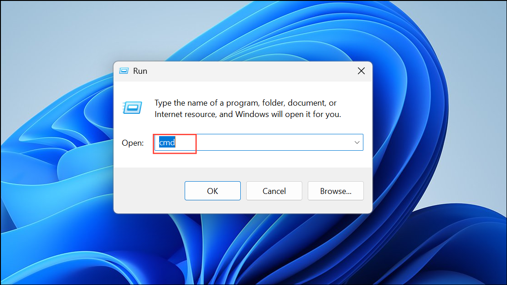
Task: Click gray footer area left of OK
Action: pos(148,191)
